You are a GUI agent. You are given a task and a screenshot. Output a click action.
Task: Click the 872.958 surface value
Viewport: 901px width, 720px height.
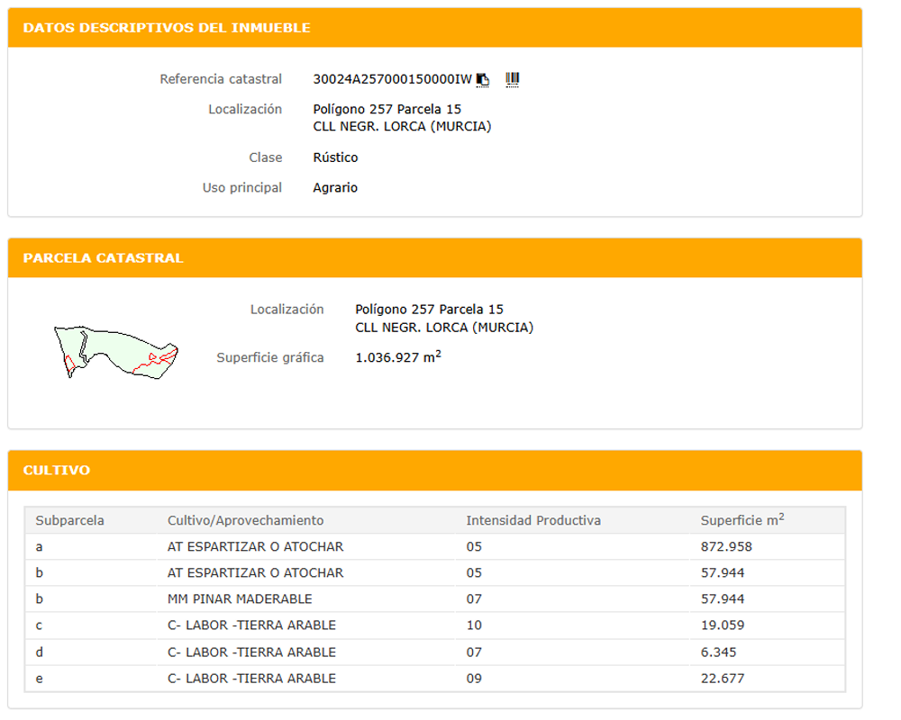tap(726, 546)
